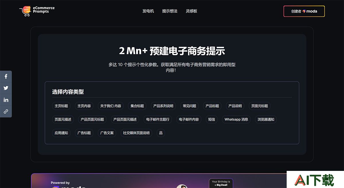Pick the 产品说明 content type

point(235,106)
